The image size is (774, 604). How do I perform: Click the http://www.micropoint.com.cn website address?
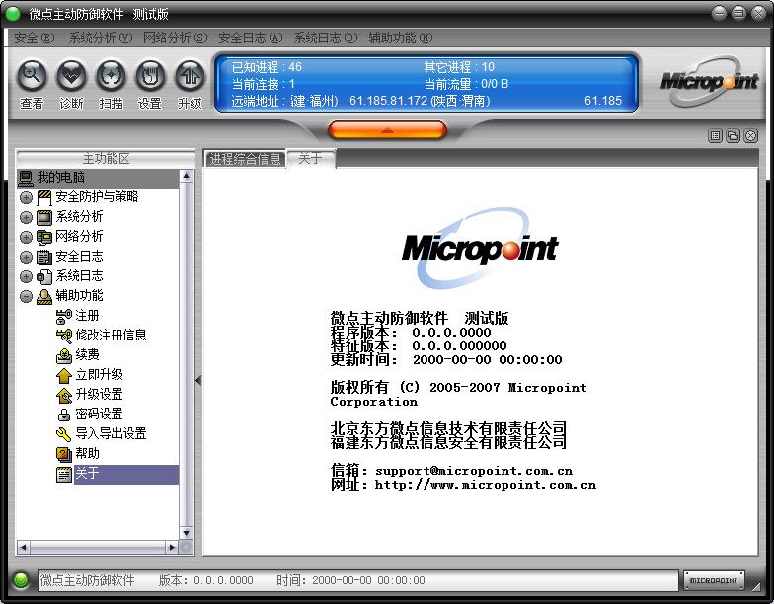click(x=486, y=485)
